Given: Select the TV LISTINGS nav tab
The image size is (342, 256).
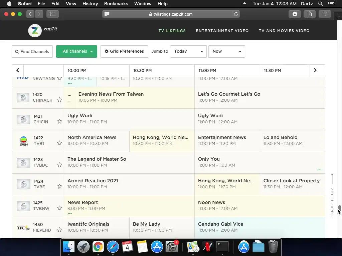Looking at the screenshot, I should [x=172, y=31].
